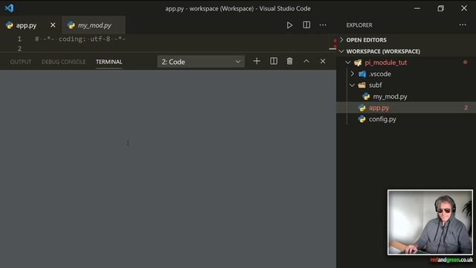
Task: Click code line 1 coding comment
Action: [80, 39]
